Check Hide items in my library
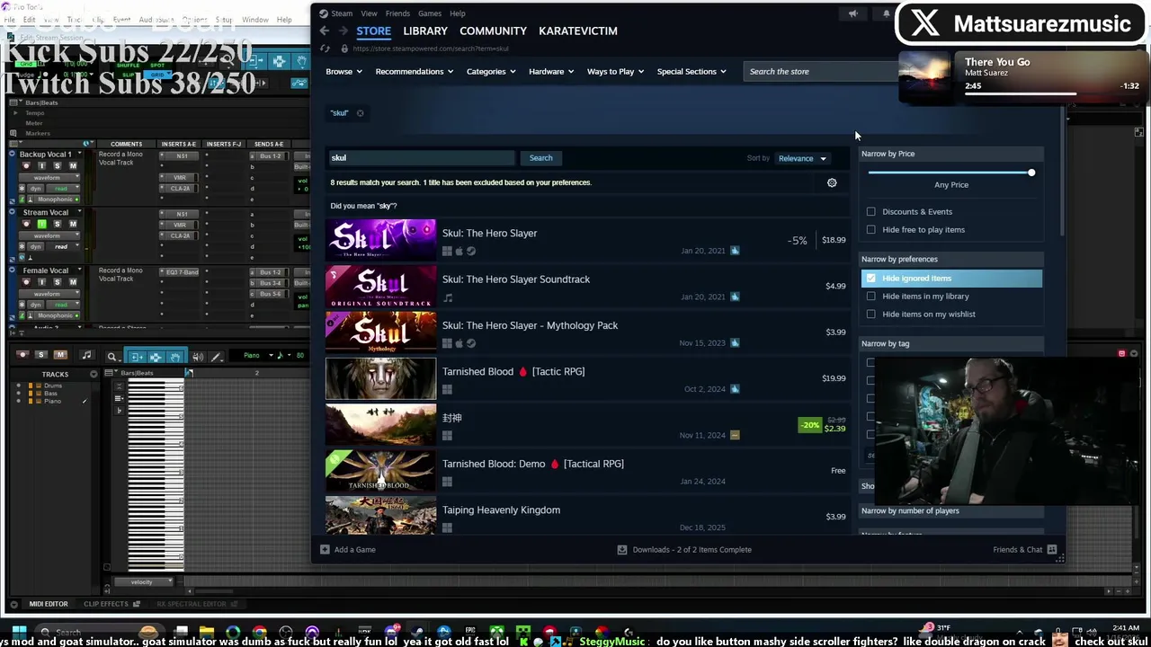1151x647 pixels. pos(870,297)
